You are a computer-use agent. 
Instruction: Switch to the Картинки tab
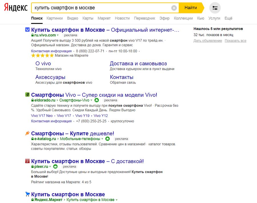point(55,18)
